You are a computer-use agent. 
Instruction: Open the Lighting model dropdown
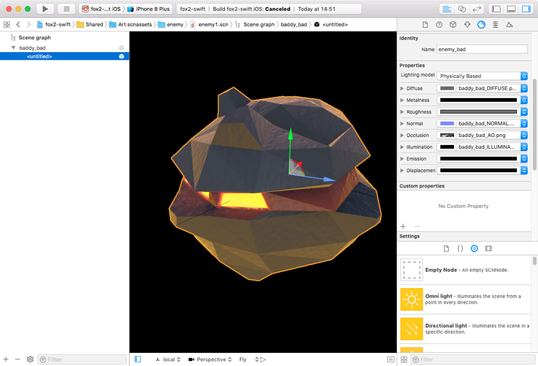(x=482, y=76)
